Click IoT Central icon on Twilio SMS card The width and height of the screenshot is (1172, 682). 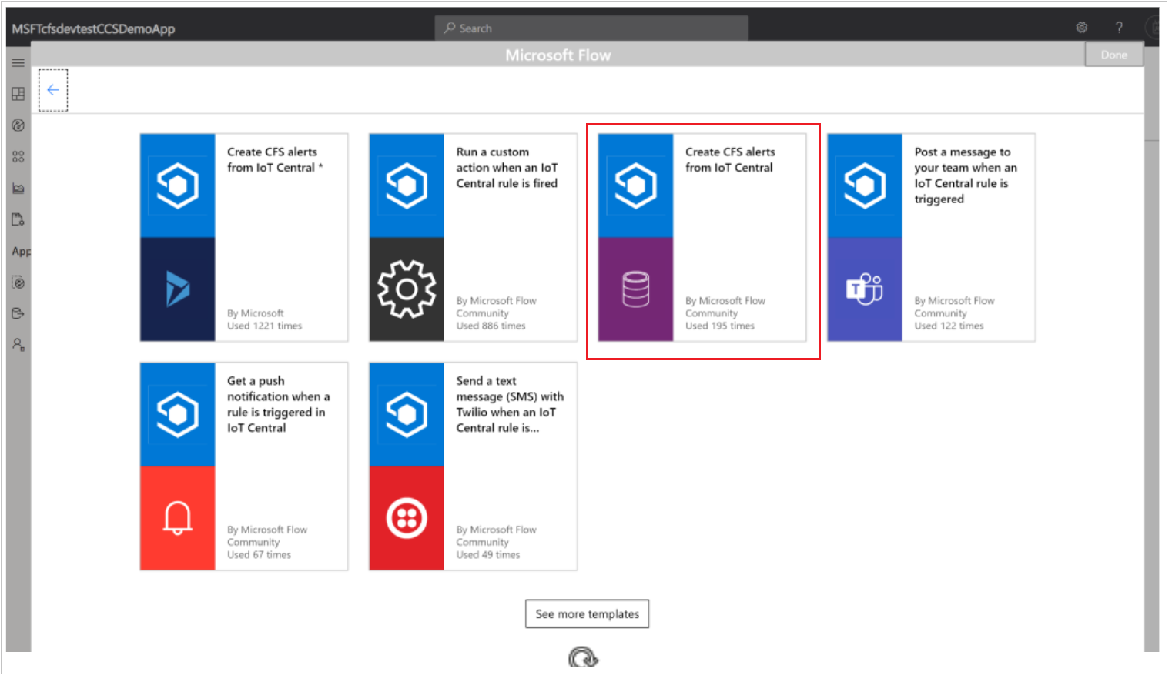(x=407, y=414)
